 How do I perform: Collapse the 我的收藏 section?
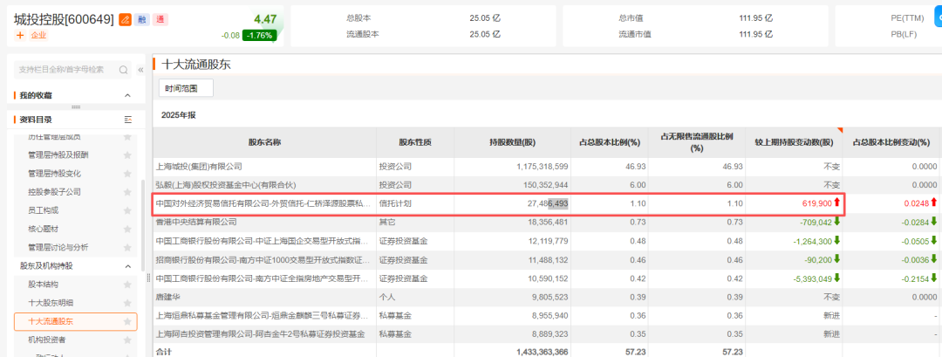click(x=128, y=95)
